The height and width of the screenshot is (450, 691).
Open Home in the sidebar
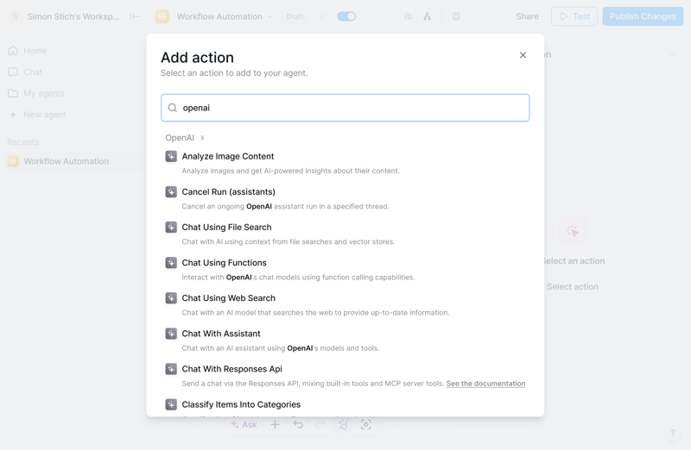pyautogui.click(x=35, y=51)
